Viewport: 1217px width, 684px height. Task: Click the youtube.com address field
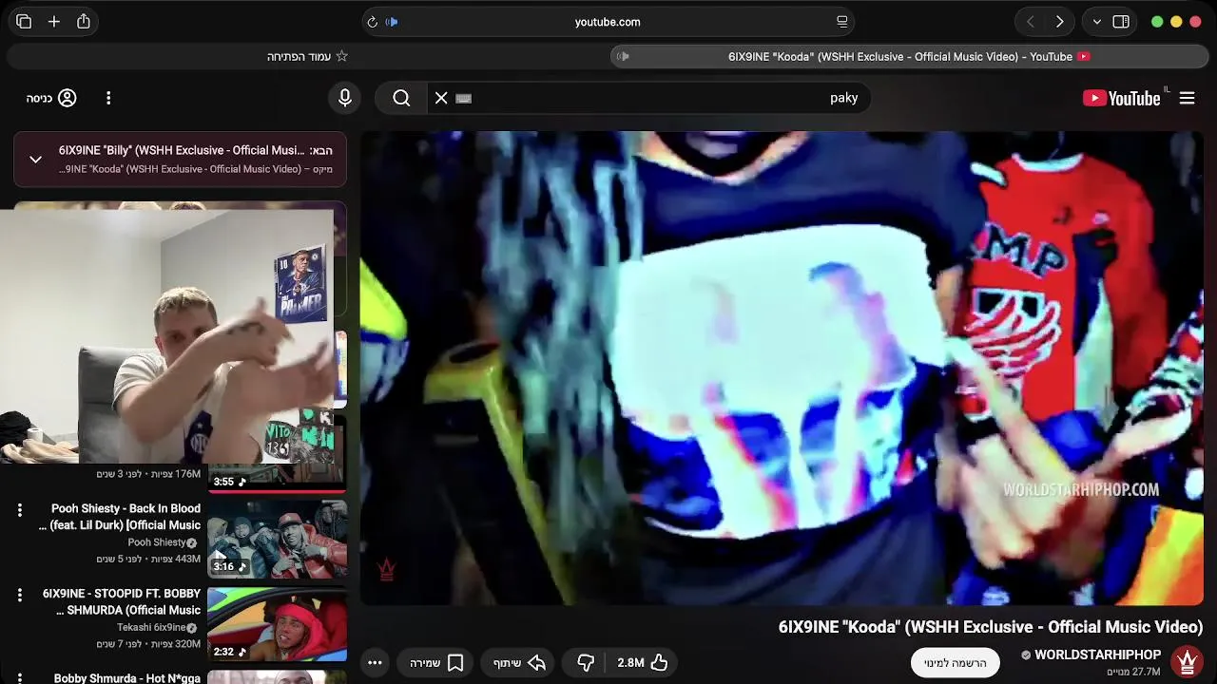pos(608,22)
